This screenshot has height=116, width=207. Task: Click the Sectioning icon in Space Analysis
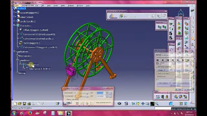[x=180, y=97]
